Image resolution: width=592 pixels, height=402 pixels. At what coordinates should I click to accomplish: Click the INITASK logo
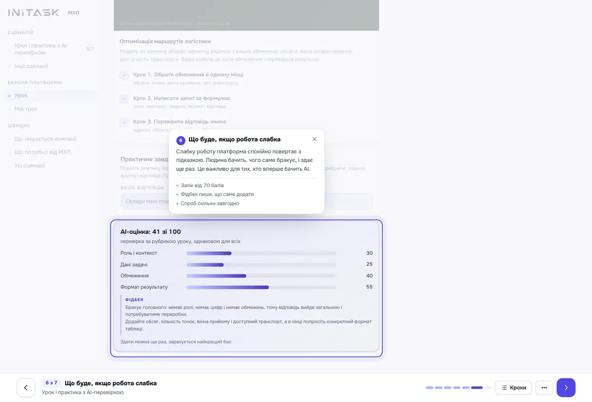coord(34,13)
